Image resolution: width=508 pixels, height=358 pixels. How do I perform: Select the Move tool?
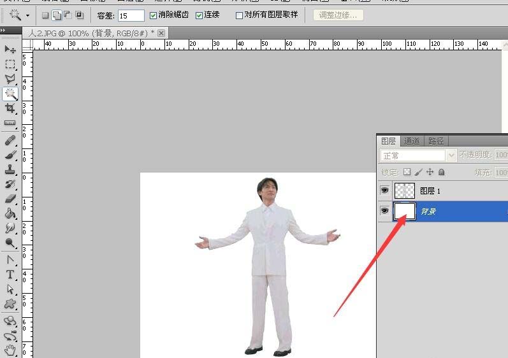10,49
